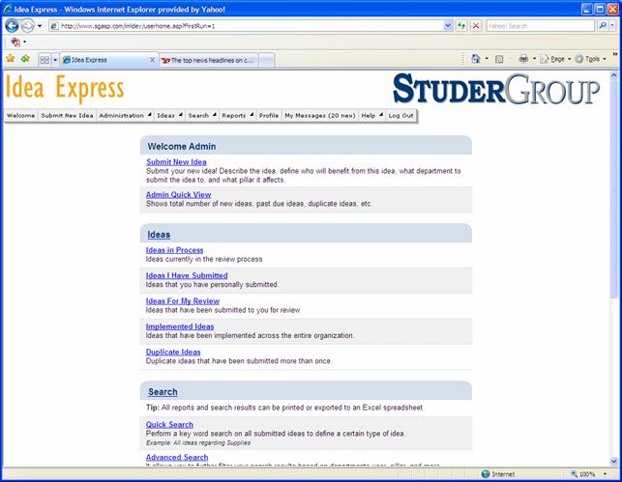Image resolution: width=622 pixels, height=482 pixels.
Task: Click the Print toolbar icon
Action: 523,59
